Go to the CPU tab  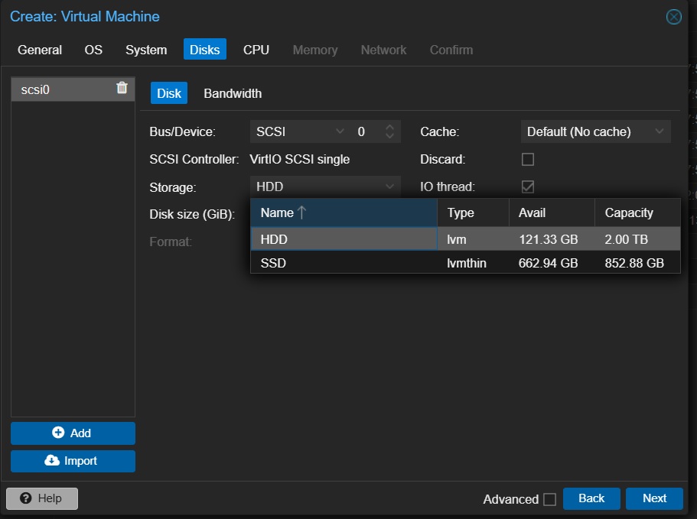(x=256, y=50)
